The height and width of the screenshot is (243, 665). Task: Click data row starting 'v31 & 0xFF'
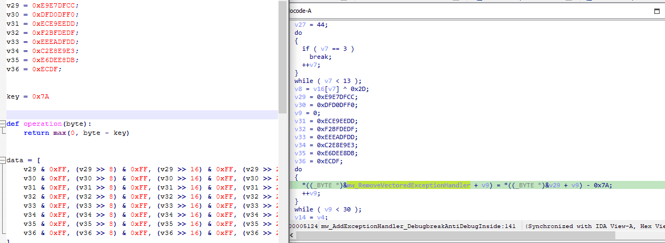point(151,187)
